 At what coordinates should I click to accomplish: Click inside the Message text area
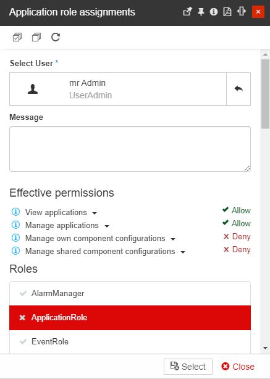coord(130,149)
